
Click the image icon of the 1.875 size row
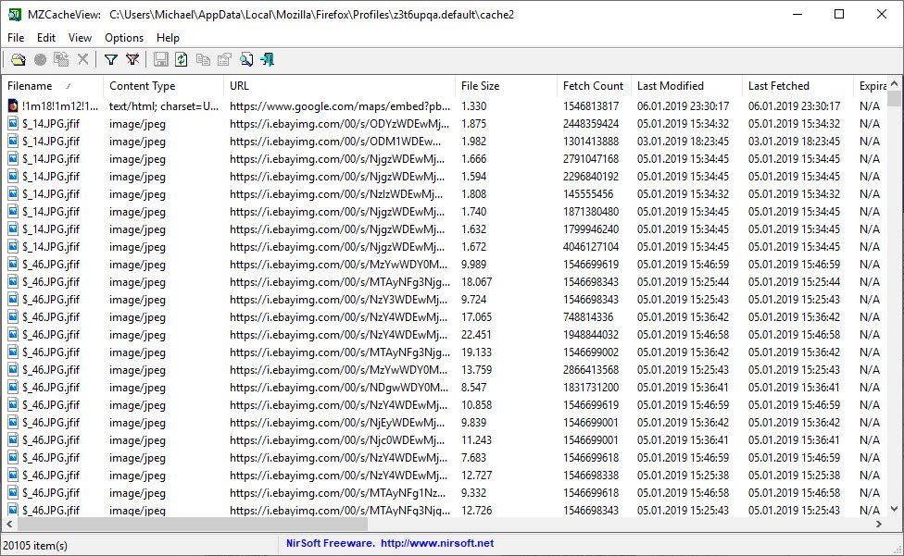[x=13, y=124]
